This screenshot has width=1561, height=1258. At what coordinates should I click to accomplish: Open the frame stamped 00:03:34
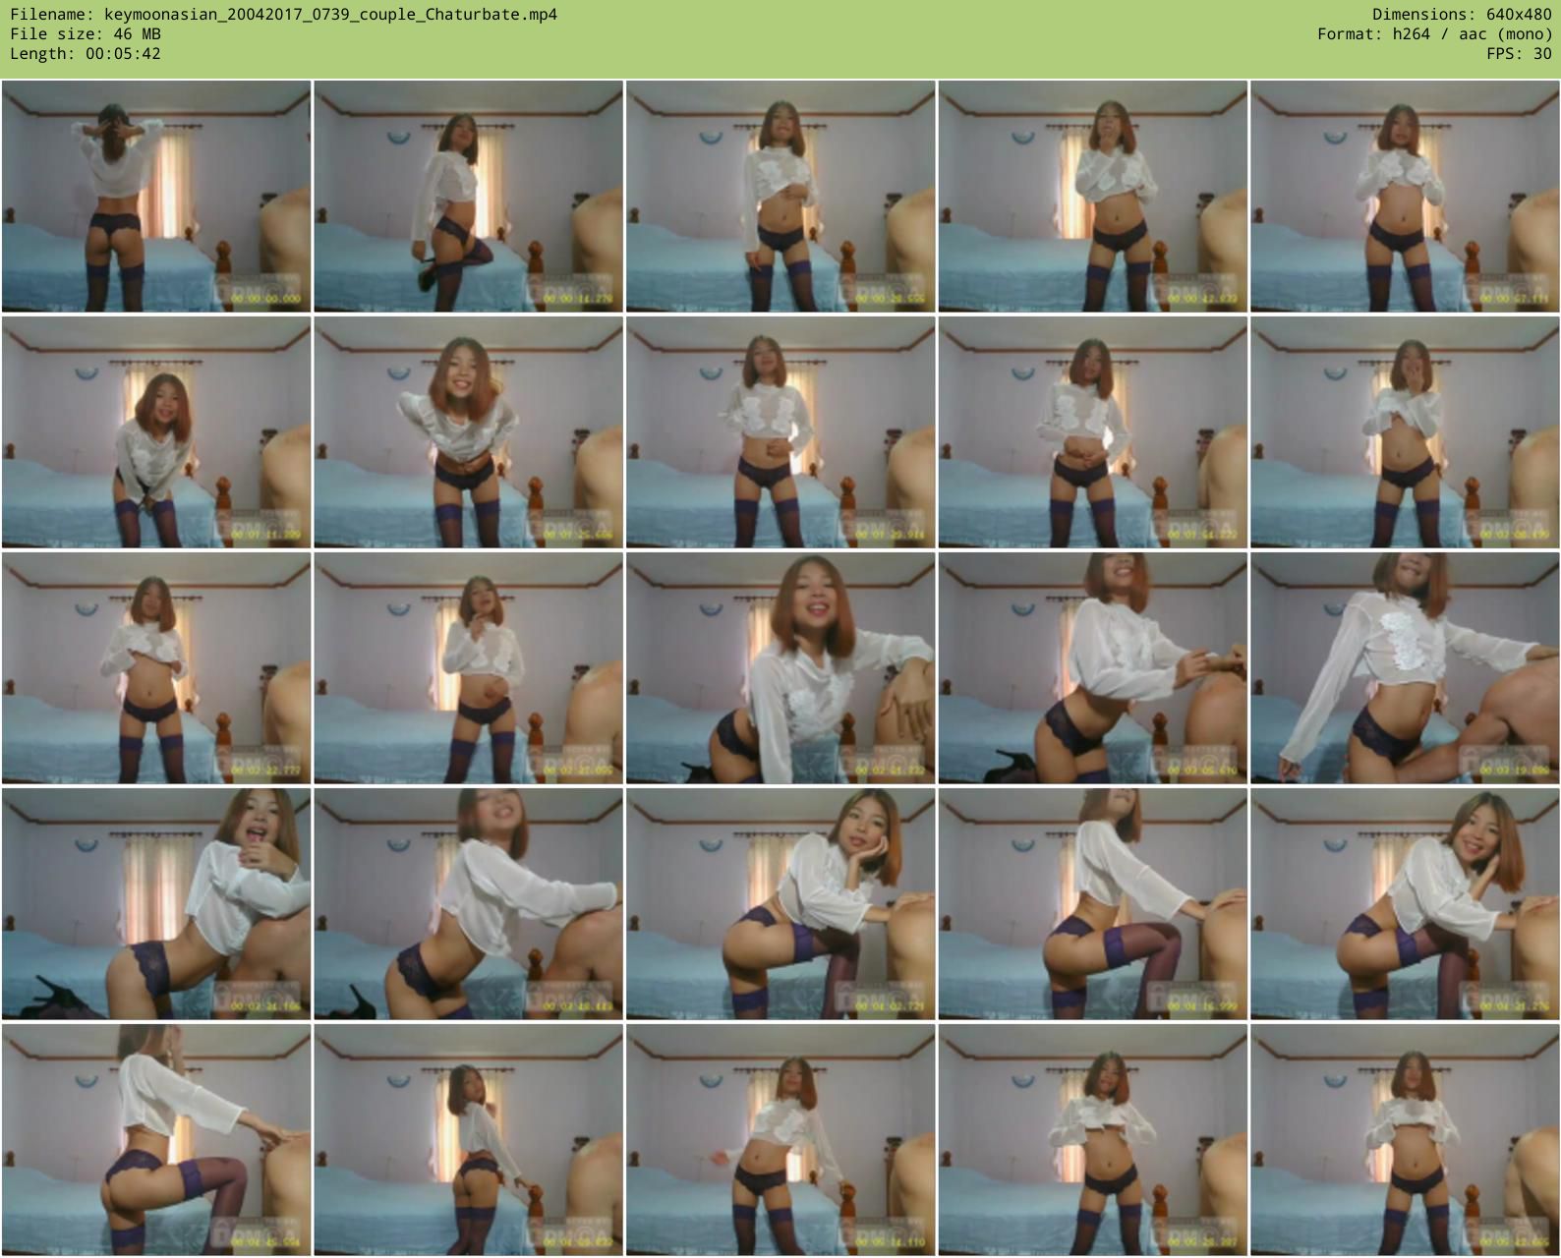[x=156, y=904]
